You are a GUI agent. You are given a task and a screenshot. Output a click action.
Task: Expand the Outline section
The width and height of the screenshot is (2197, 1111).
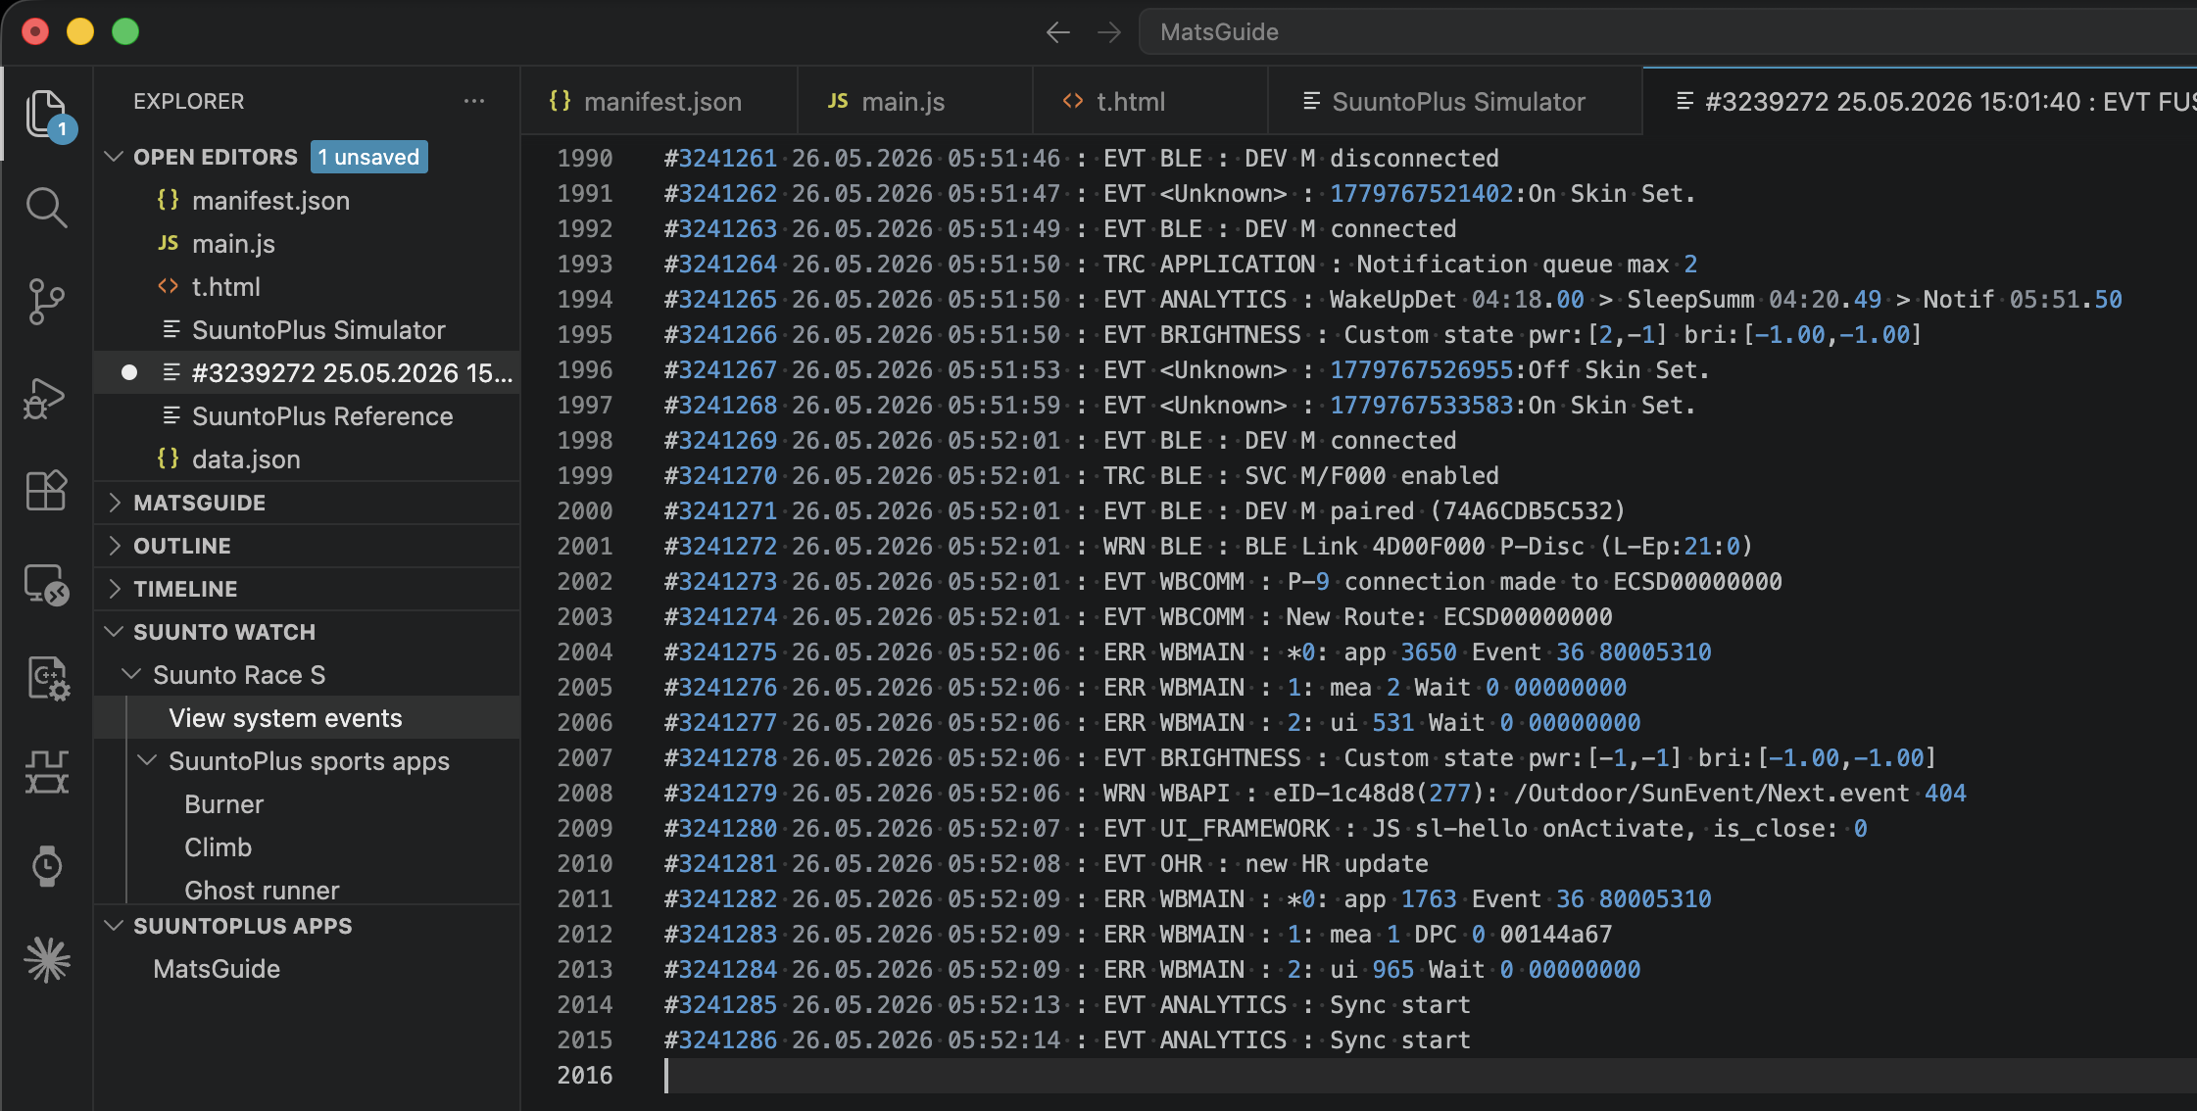pos(115,546)
